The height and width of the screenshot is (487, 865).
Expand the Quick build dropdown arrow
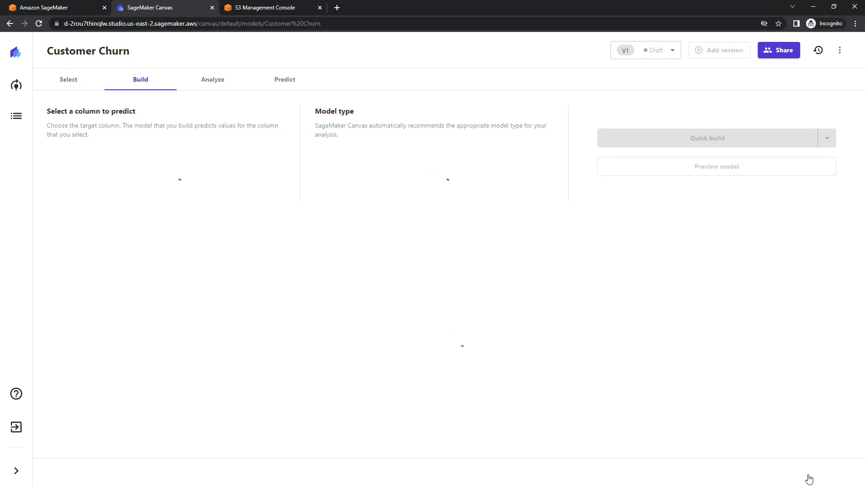point(827,138)
